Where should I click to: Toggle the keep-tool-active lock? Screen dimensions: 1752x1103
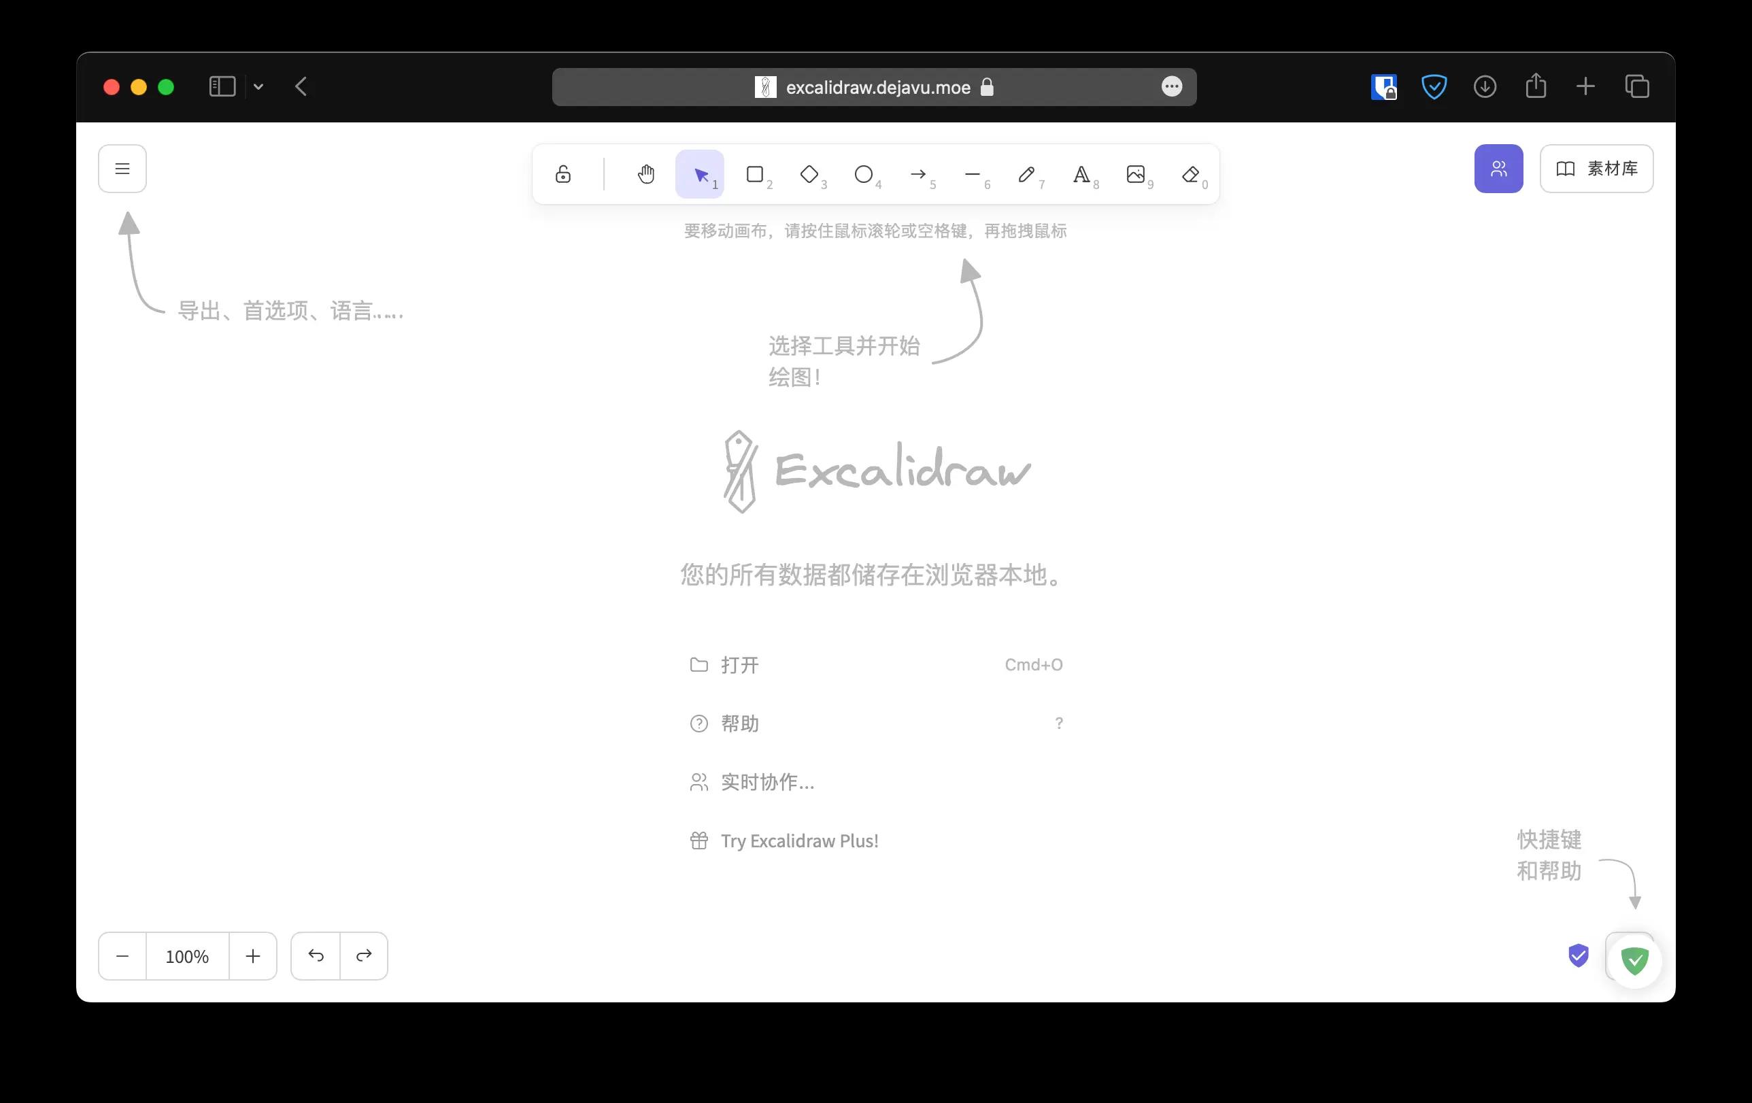point(563,175)
